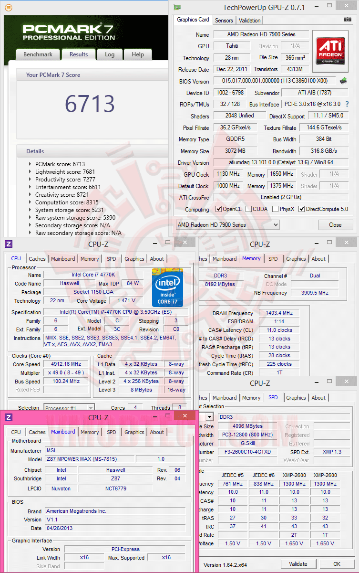Click the BIOS Date 04/26/2013 value
Screen dimensions: 359x573
coord(115,528)
